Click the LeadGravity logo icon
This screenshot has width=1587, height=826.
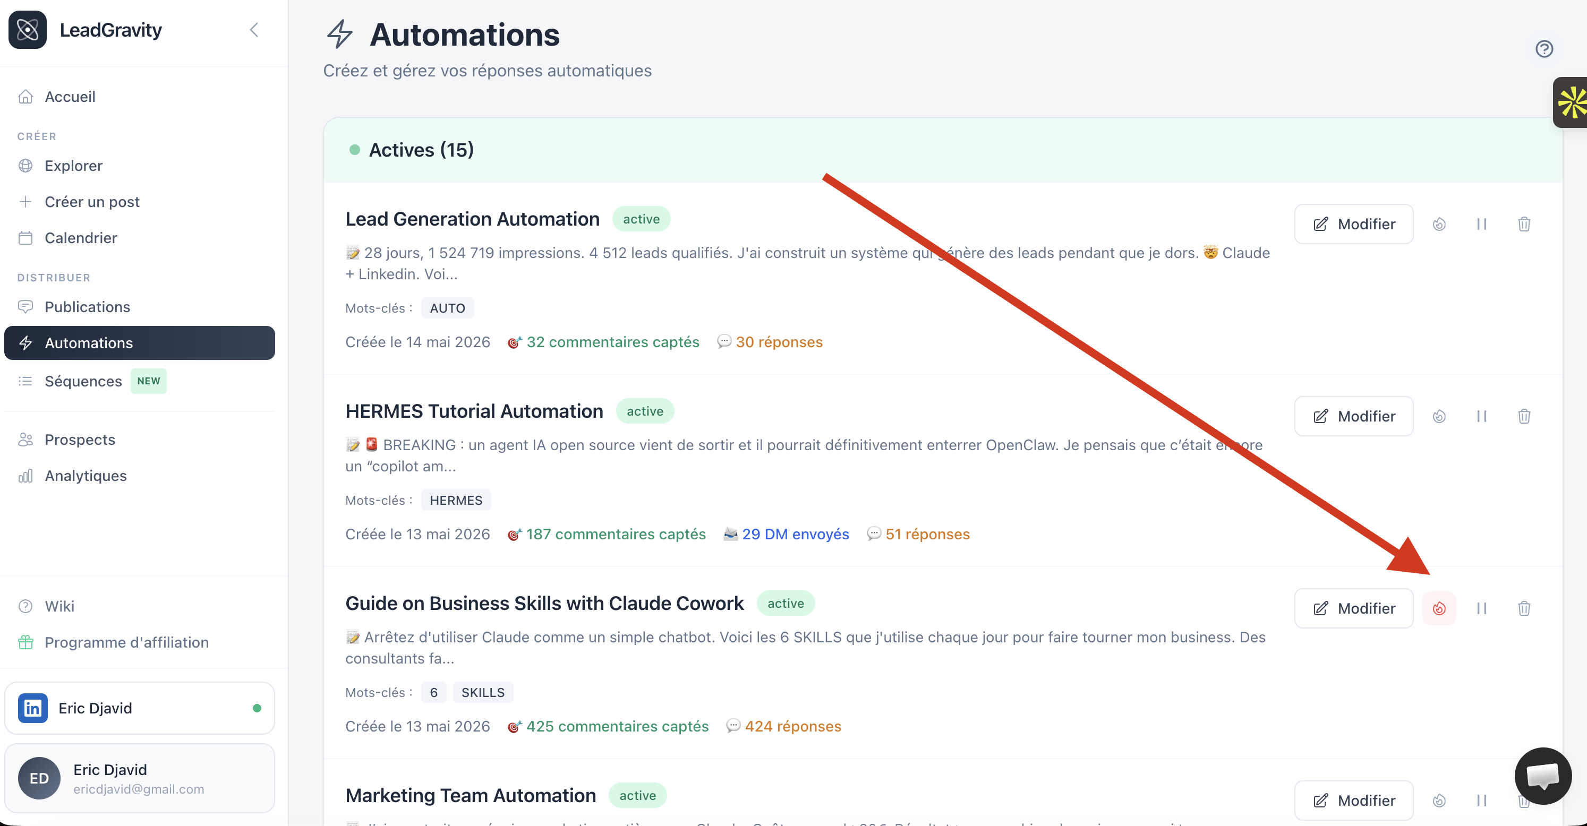[x=28, y=30]
